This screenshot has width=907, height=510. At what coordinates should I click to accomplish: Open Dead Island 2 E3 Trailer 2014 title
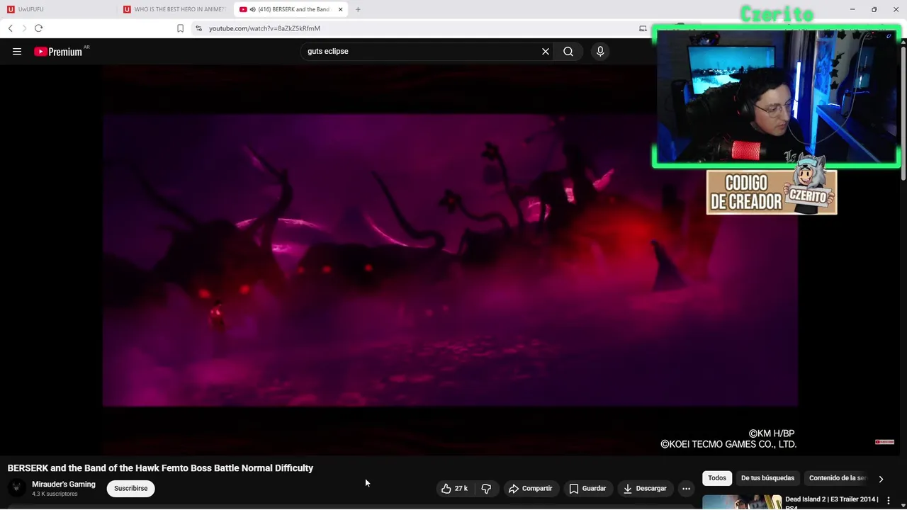click(x=831, y=502)
